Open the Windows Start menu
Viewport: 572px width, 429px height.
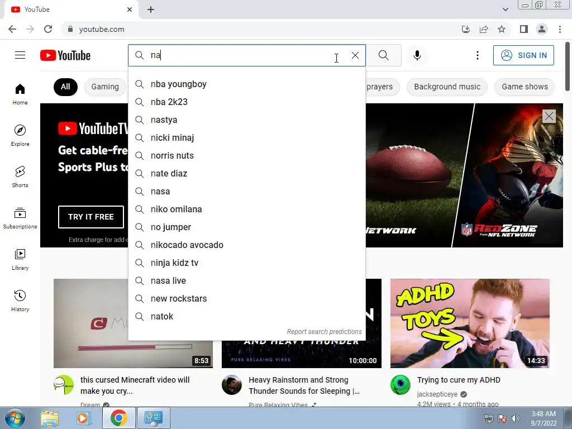pos(14,418)
